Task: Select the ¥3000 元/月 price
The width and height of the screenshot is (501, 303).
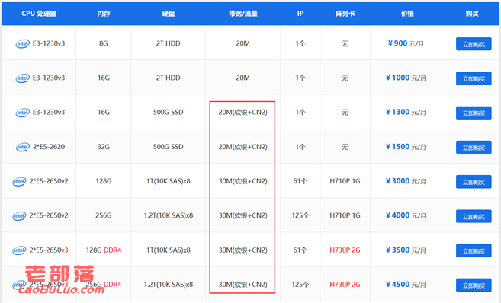Action: point(406,181)
